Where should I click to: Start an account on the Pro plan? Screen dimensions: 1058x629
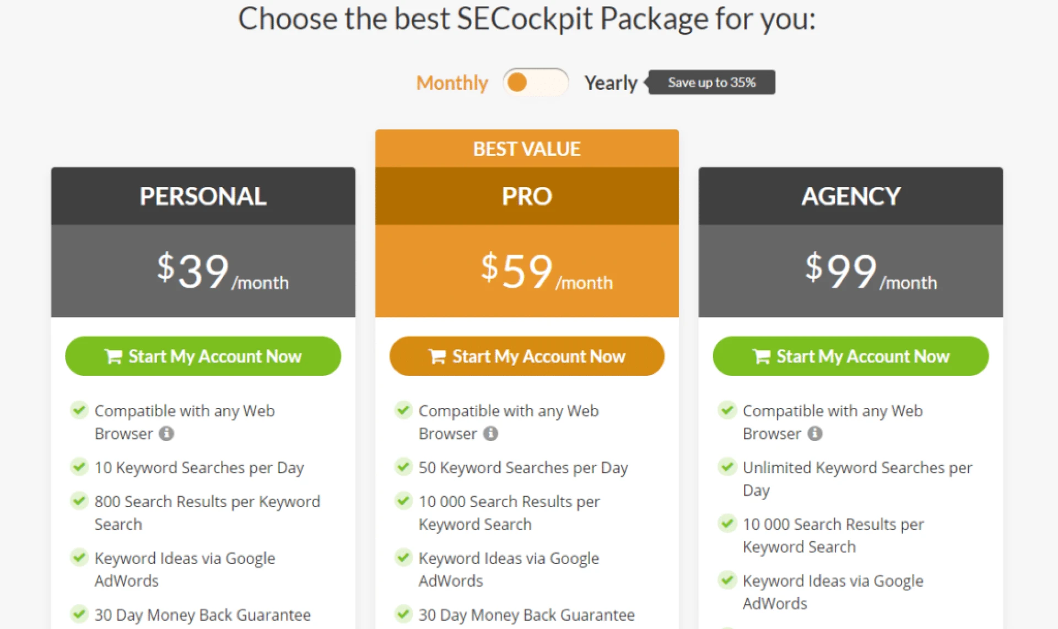click(x=527, y=356)
